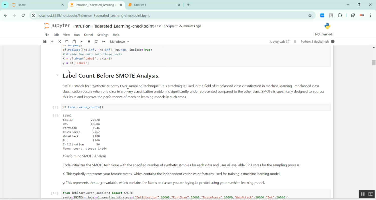Click the code cell containing X = df.drop
376x200 pixels.
pos(196,56)
